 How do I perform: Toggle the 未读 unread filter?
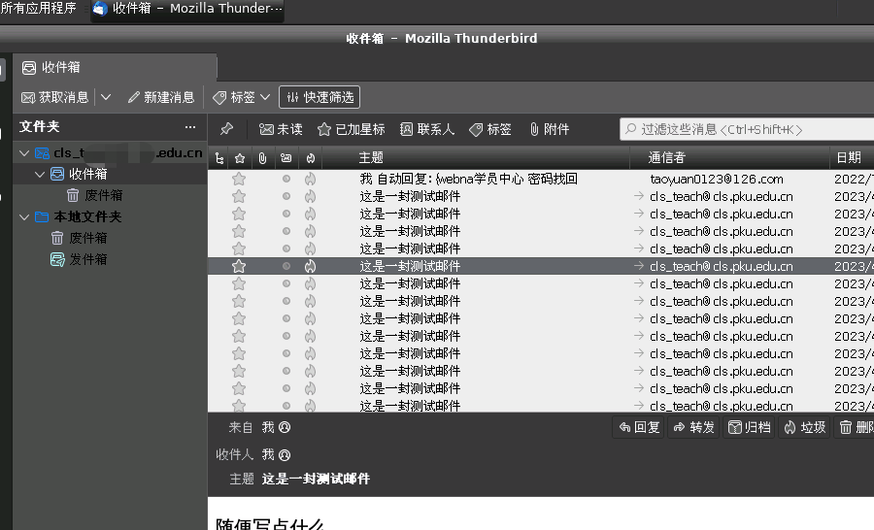coord(281,129)
